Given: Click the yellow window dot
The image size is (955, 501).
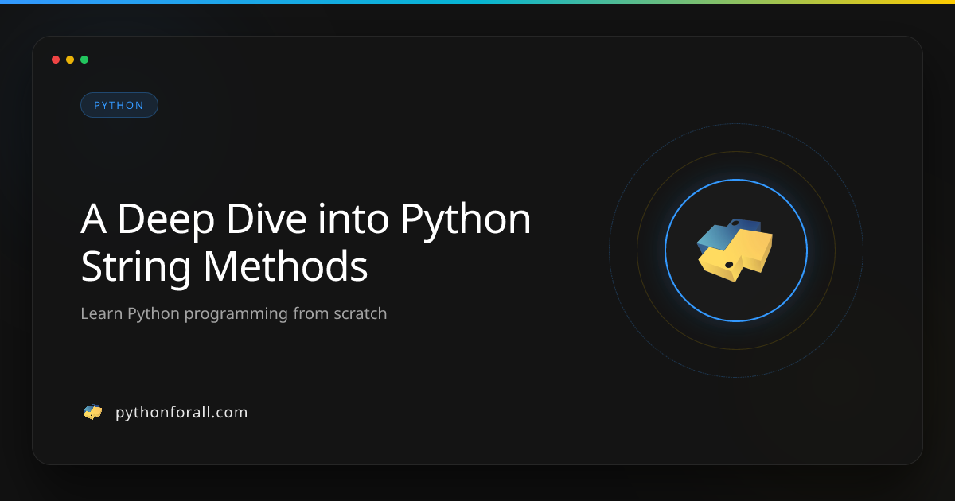Looking at the screenshot, I should tap(70, 60).
